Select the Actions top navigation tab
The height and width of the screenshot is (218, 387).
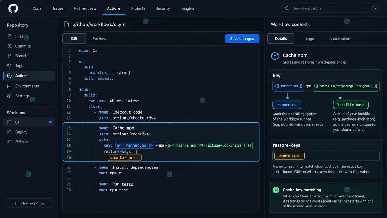pos(114,8)
